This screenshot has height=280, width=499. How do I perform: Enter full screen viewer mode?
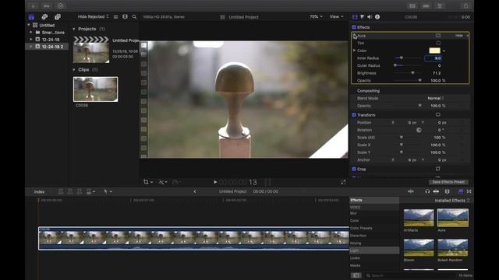coord(343,182)
